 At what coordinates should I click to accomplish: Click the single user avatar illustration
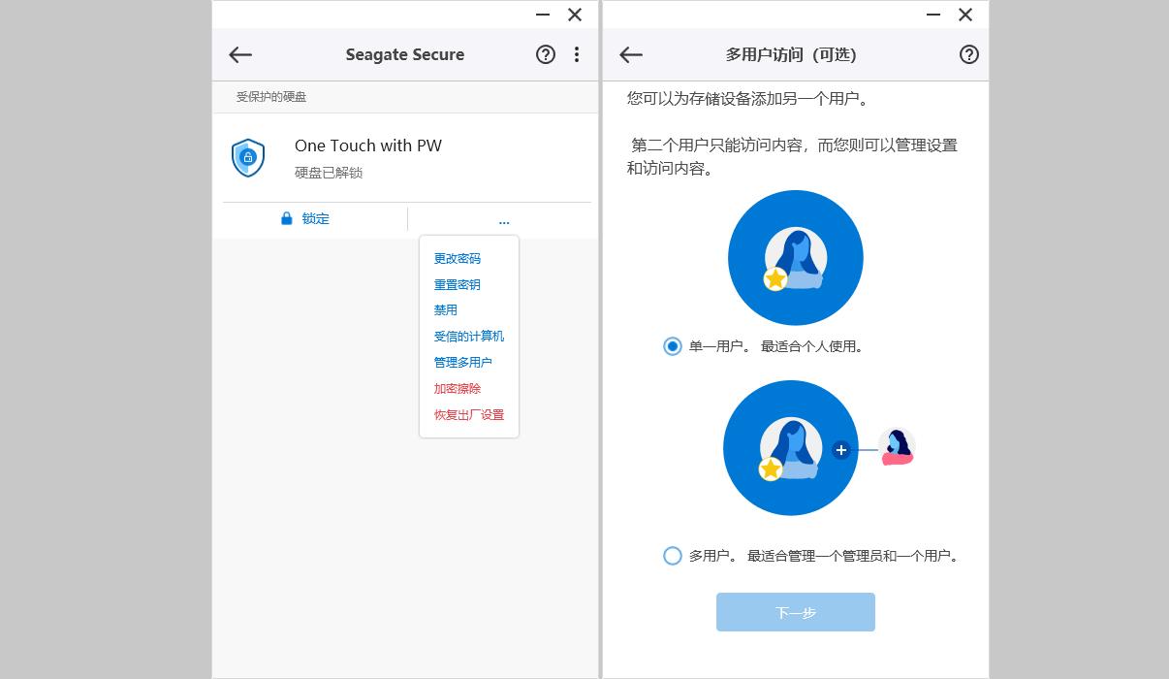(x=795, y=257)
